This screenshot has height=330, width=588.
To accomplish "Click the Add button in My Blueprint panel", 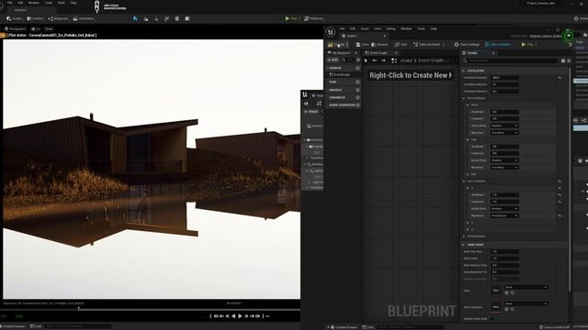I will (x=333, y=60).
